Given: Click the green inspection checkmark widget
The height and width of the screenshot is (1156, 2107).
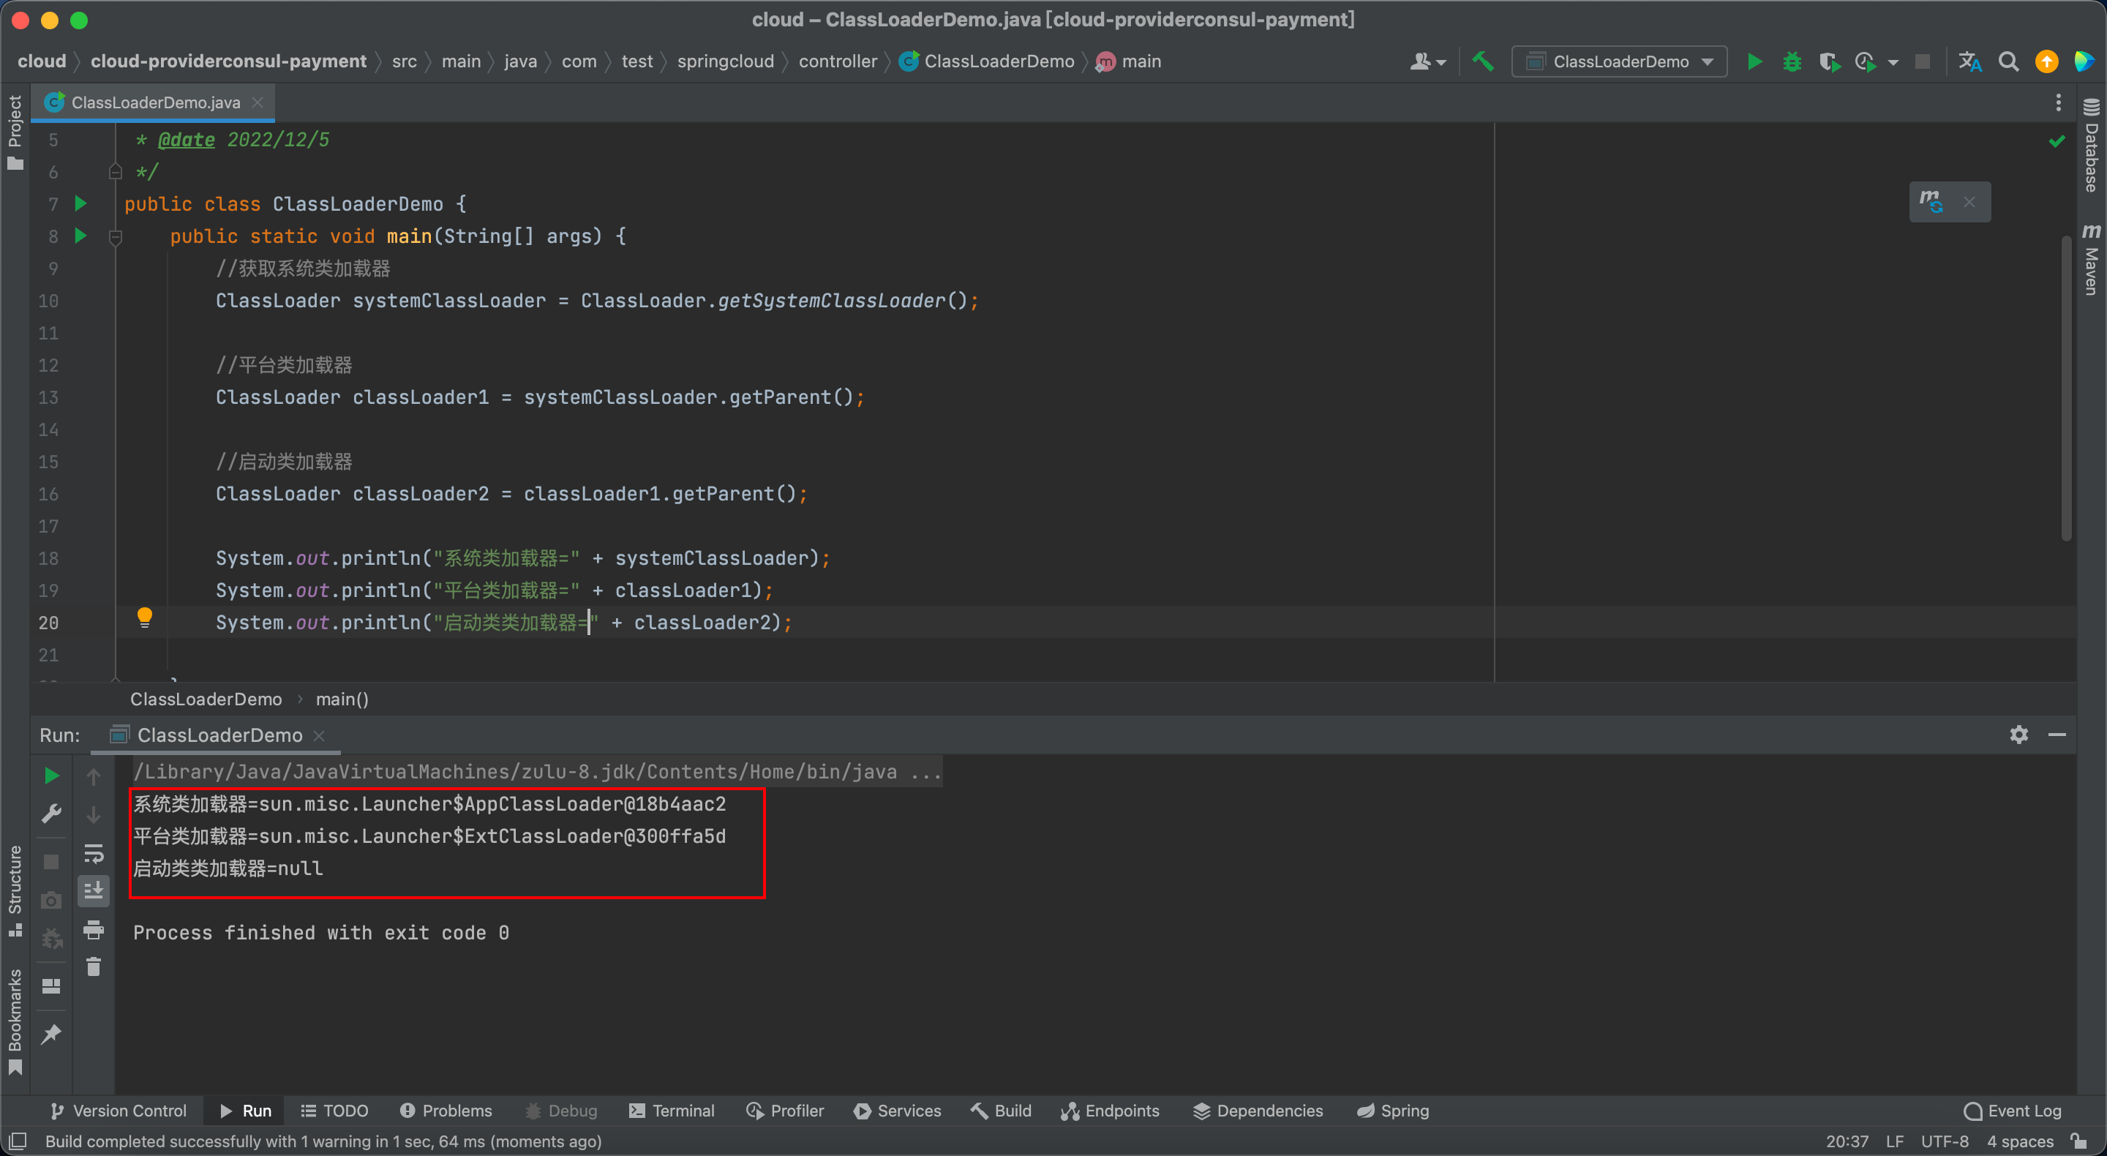Looking at the screenshot, I should (x=2057, y=141).
